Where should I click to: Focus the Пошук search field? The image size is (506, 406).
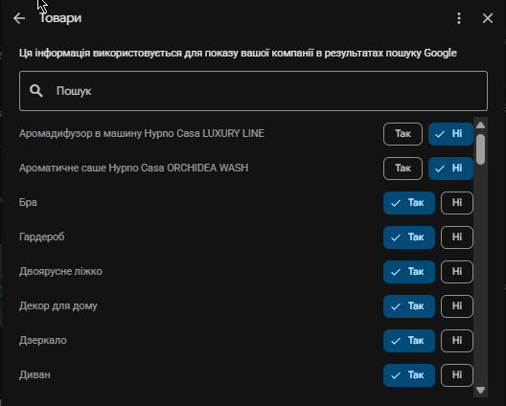(x=253, y=91)
